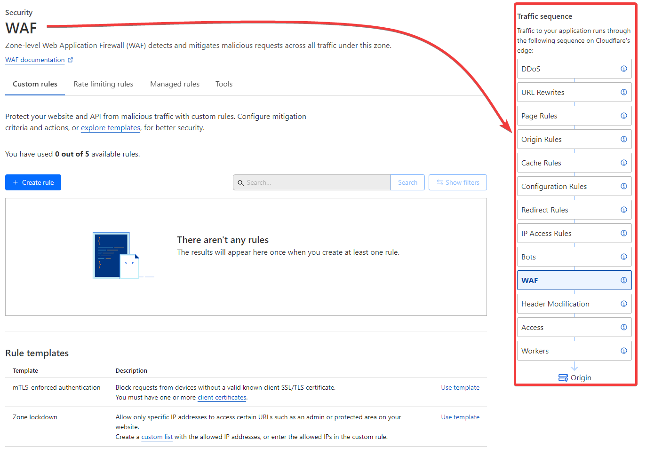The image size is (654, 455).
Task: Click the Create rule button
Action: (x=33, y=182)
